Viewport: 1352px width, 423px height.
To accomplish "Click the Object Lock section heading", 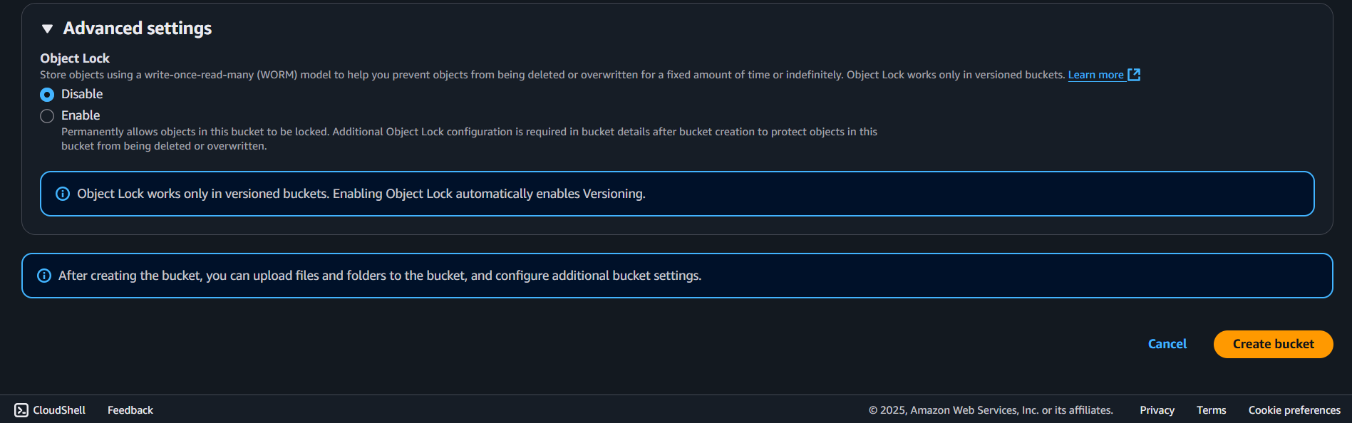I will point(75,58).
